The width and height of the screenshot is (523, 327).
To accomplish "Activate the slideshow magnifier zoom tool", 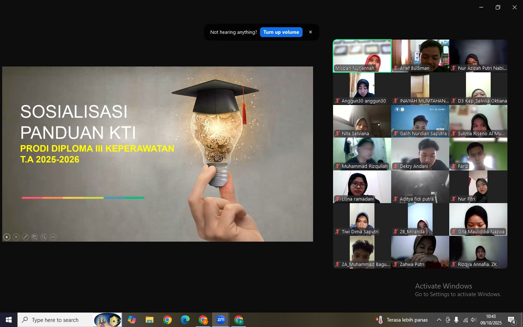I will tap(44, 237).
